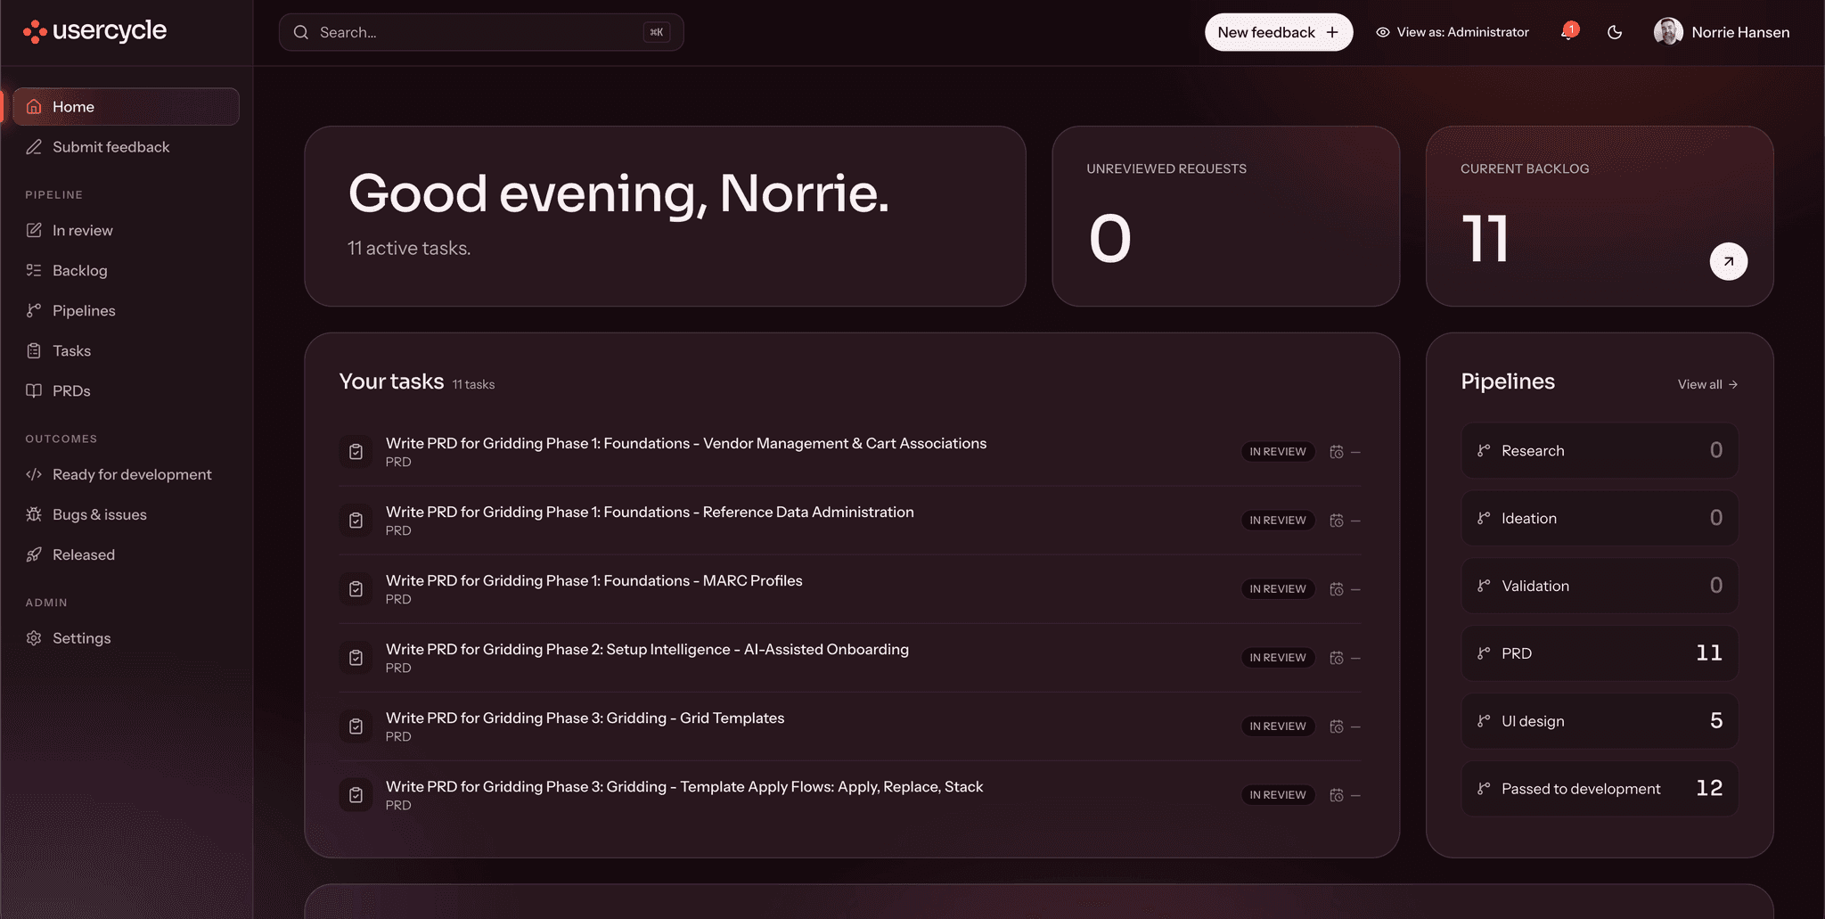The width and height of the screenshot is (1825, 919).
Task: Click task icon for Grid Templates row
Action: pos(356,726)
